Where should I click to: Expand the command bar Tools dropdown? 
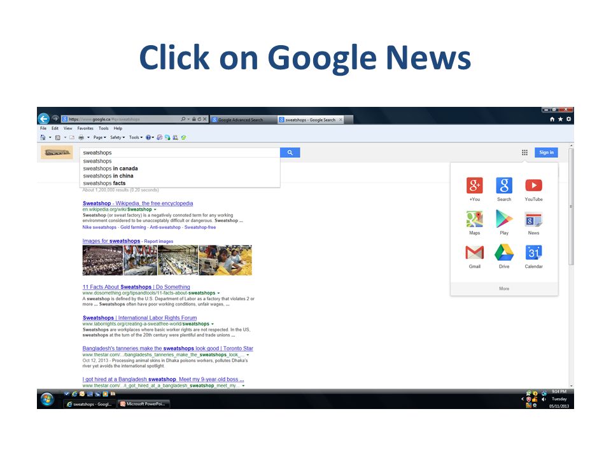tap(136, 137)
